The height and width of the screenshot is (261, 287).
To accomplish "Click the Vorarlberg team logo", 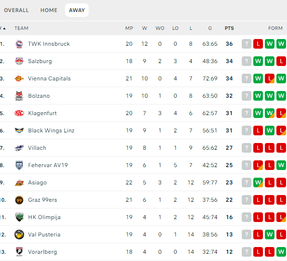I will tap(19, 252).
